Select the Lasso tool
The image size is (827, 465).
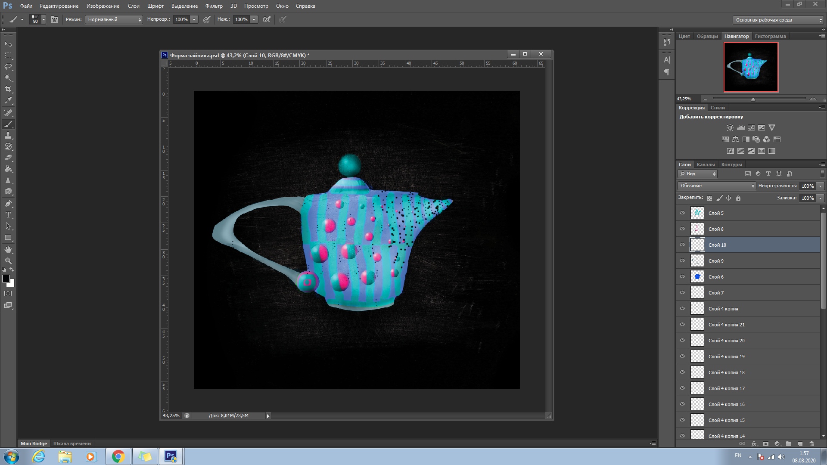[8, 67]
